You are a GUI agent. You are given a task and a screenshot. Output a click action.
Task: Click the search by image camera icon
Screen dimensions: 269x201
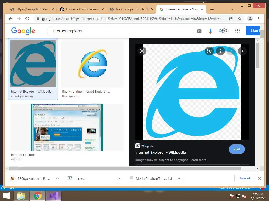point(199,31)
